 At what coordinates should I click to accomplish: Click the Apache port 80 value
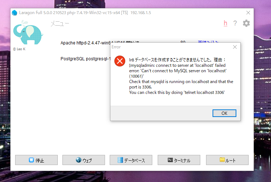click(x=183, y=42)
